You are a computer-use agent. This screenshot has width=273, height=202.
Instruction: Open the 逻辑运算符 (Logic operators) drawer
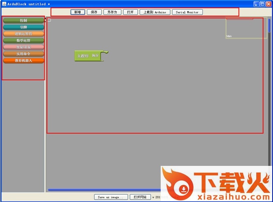pos(23,34)
